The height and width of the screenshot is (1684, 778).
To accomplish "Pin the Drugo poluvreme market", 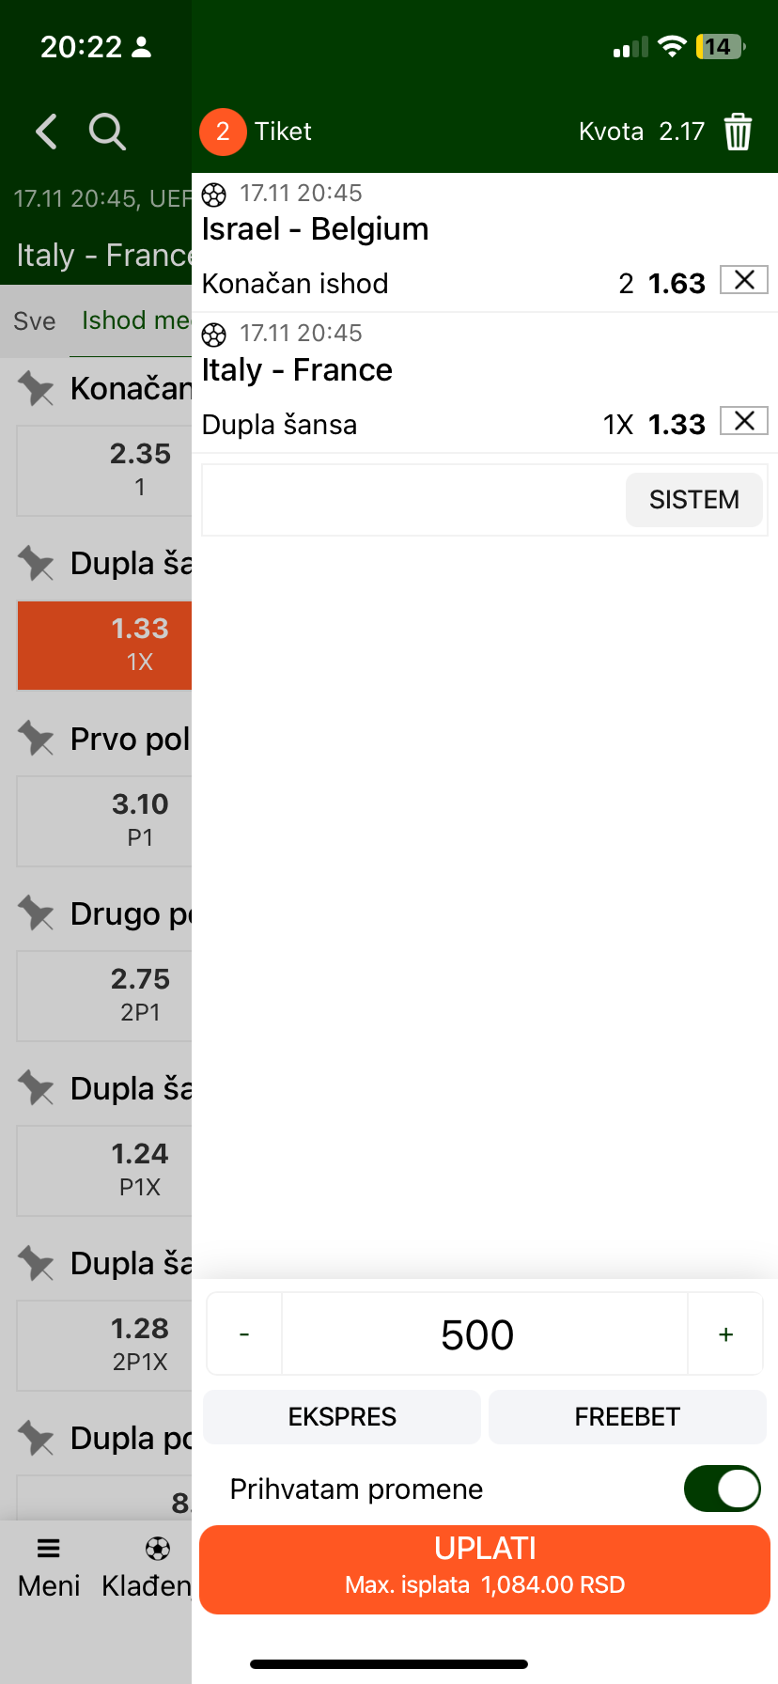I will (x=37, y=913).
